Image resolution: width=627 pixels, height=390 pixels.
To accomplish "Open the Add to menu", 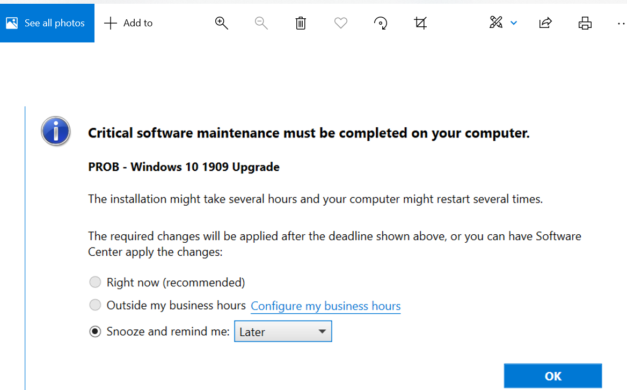I will tap(128, 23).
